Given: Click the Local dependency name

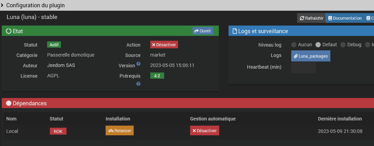Looking at the screenshot, I should (12, 131).
